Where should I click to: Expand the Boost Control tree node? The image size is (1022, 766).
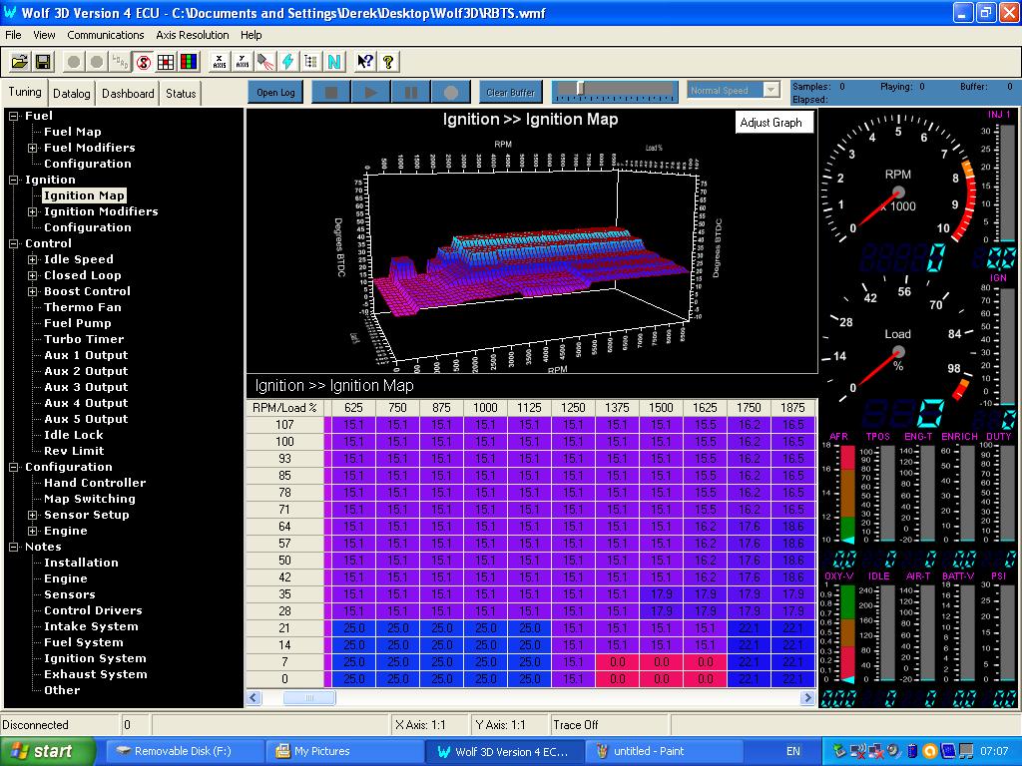coord(32,291)
